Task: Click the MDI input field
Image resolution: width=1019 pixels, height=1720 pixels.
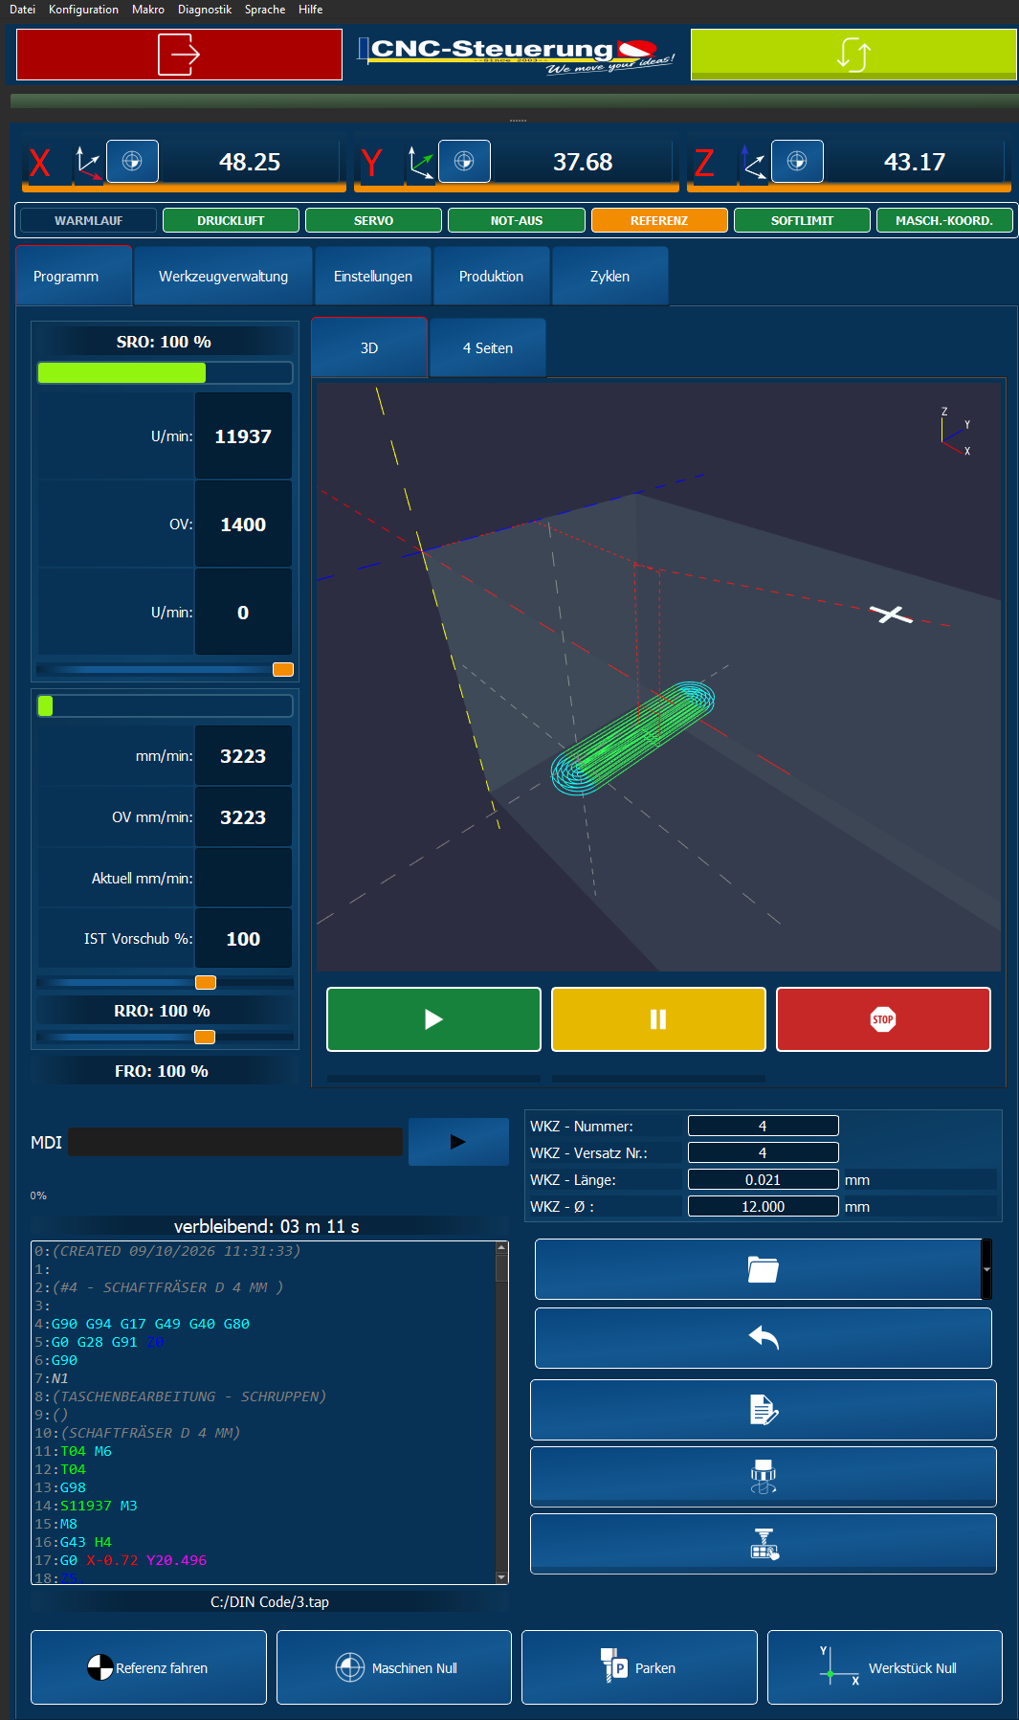Action: click(235, 1142)
